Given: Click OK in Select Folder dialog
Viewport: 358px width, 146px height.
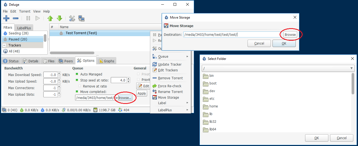Looking at the screenshot, I should click(x=317, y=138).
